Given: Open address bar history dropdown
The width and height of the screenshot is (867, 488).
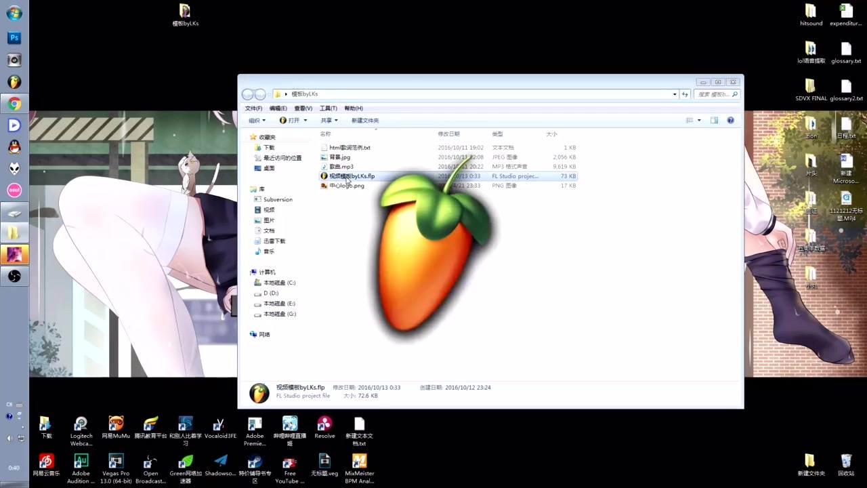Looking at the screenshot, I should coord(675,94).
